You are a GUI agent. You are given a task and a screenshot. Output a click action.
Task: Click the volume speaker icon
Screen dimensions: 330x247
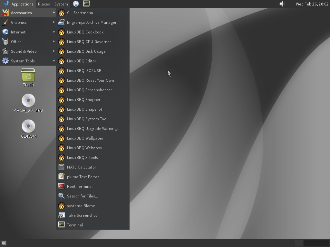tap(282, 4)
